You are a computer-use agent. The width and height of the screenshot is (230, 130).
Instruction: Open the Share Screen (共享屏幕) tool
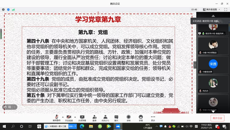pyautogui.click(x=82, y=118)
